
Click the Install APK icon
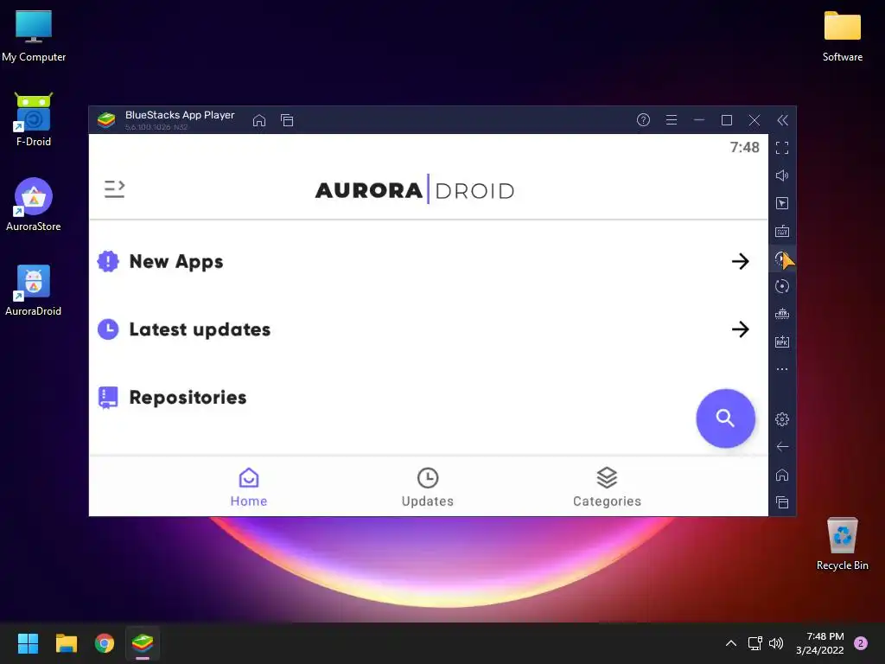tap(781, 342)
